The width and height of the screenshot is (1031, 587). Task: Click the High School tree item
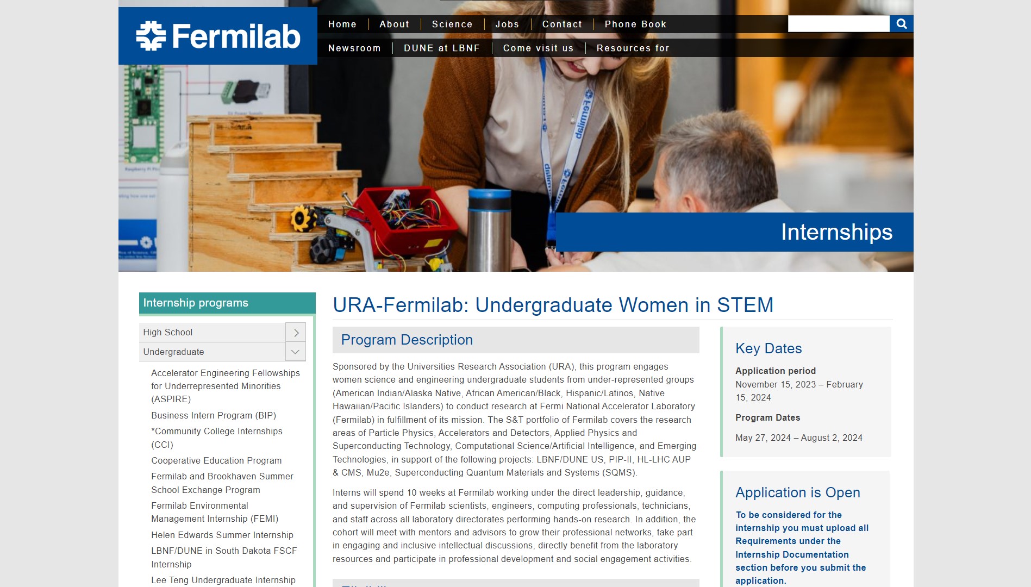[x=168, y=333]
